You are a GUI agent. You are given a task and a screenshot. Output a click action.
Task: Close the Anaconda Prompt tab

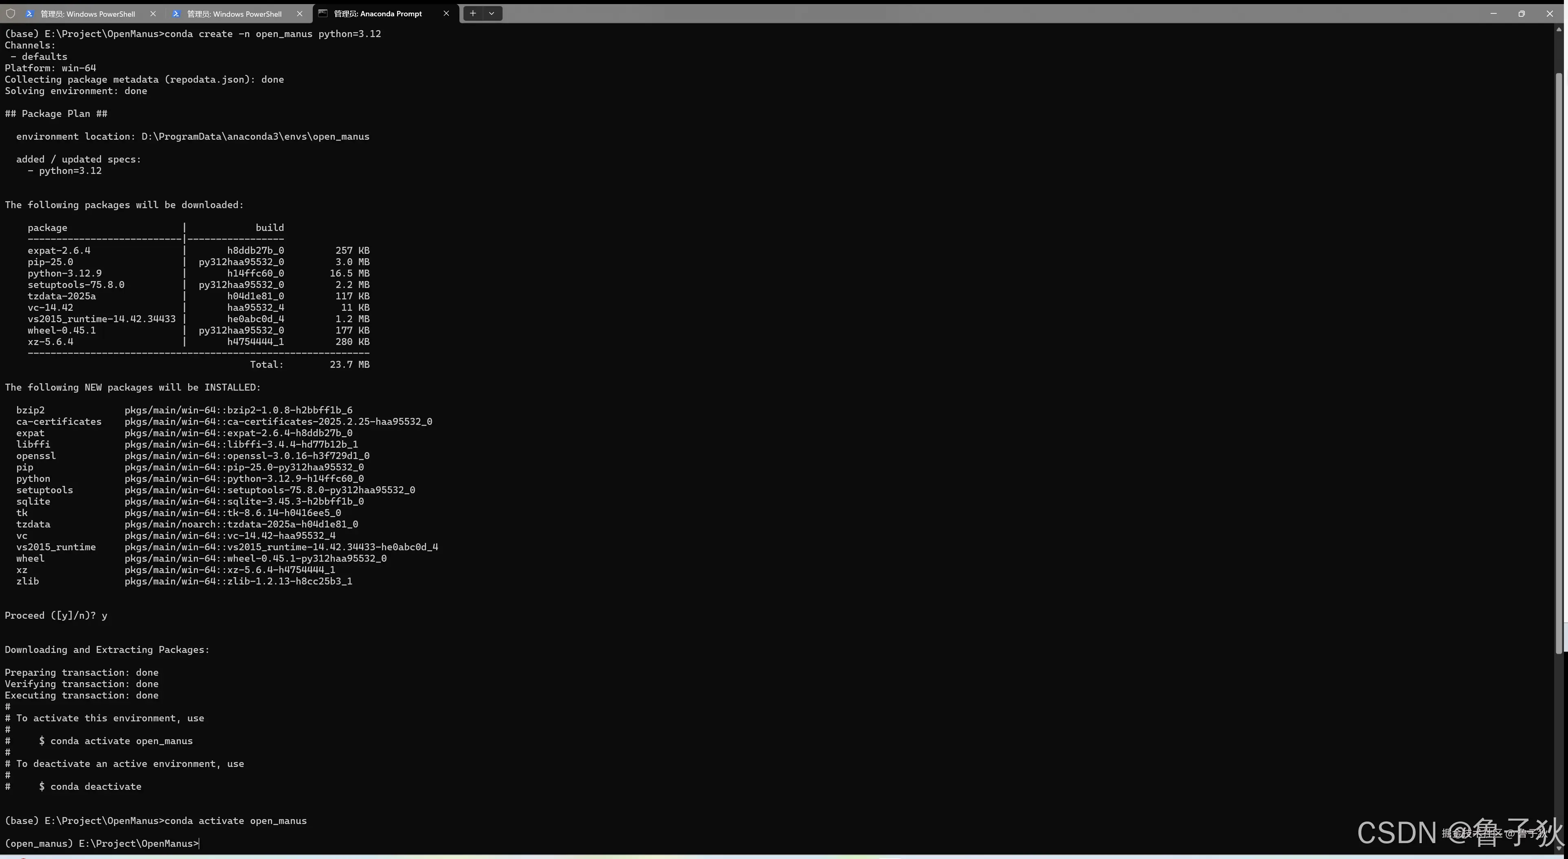point(446,13)
